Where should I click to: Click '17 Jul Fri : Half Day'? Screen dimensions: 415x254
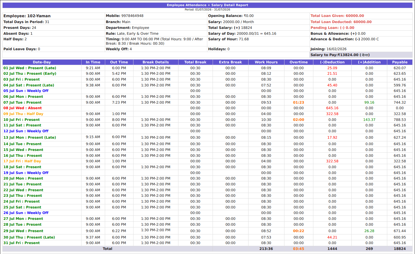(22, 161)
